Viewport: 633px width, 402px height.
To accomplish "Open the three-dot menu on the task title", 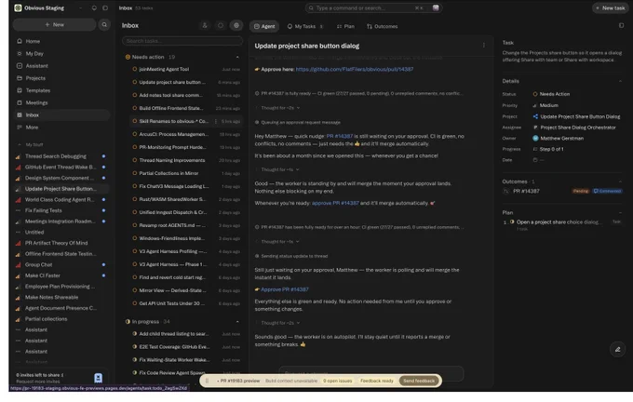I will (x=484, y=46).
